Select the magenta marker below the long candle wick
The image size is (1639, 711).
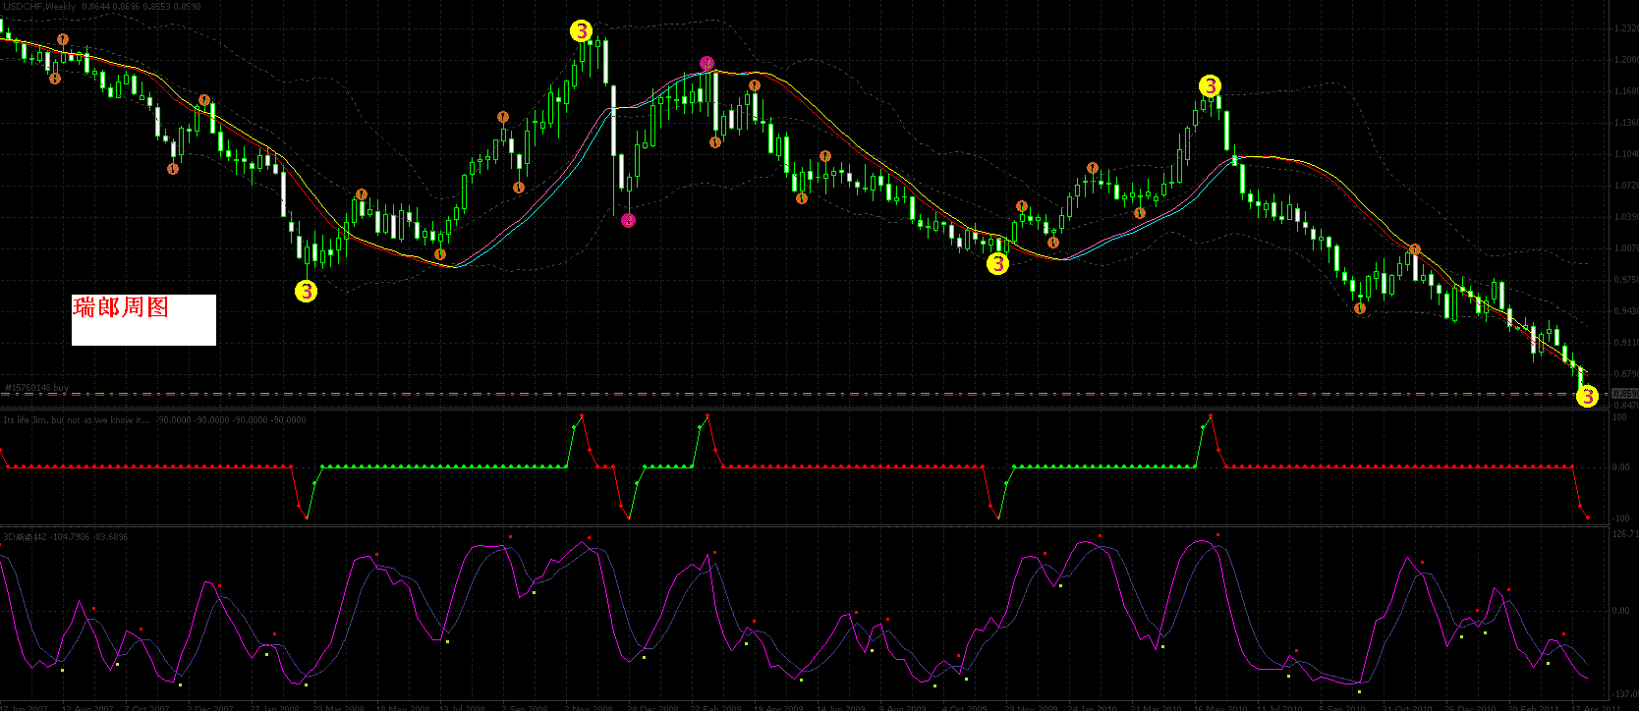pyautogui.click(x=629, y=220)
